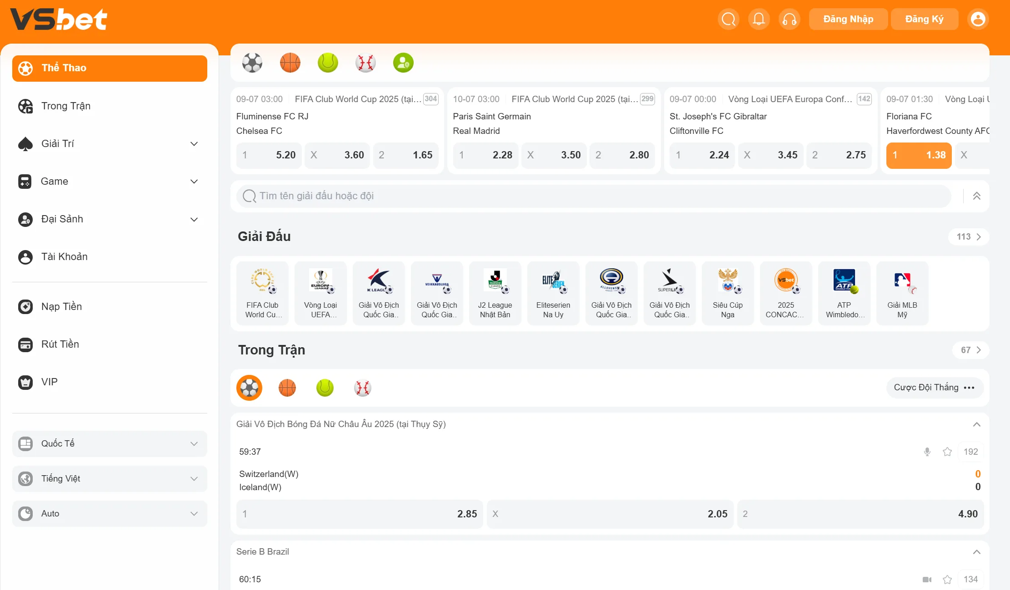Screen dimensions: 1010x590
Task: Bet Paris Saint Germain win at 2.28
Action: coord(485,155)
